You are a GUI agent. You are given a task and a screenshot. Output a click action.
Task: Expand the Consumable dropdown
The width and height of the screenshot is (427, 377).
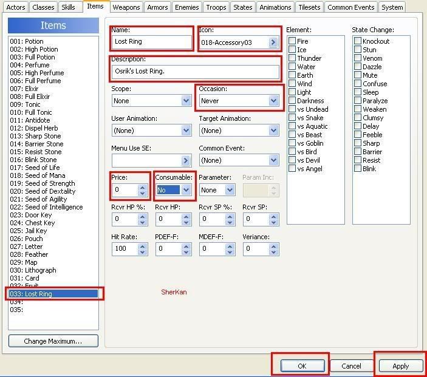coord(186,190)
